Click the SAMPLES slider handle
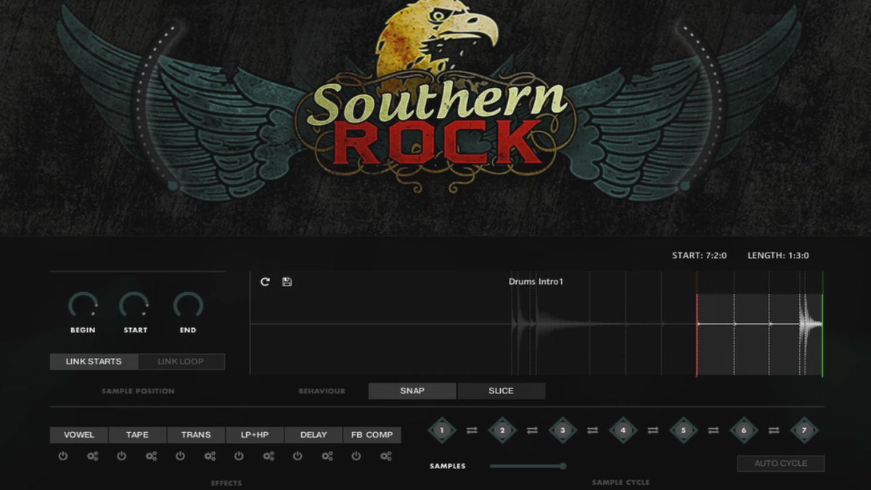 point(563,466)
